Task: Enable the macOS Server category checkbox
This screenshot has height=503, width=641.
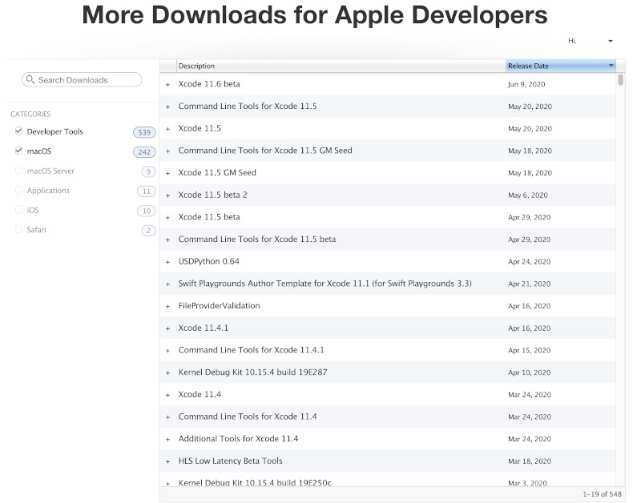Action: pyautogui.click(x=18, y=171)
